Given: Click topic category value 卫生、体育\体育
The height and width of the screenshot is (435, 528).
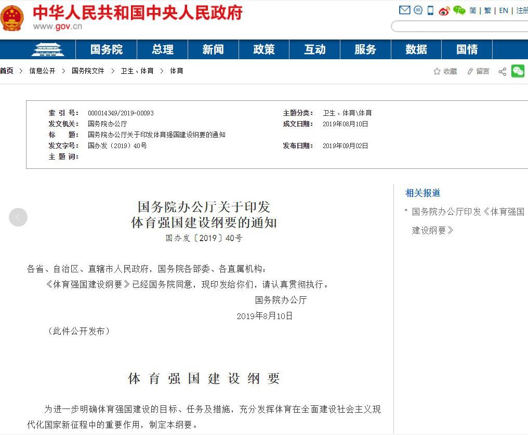Looking at the screenshot, I should (x=347, y=113).
